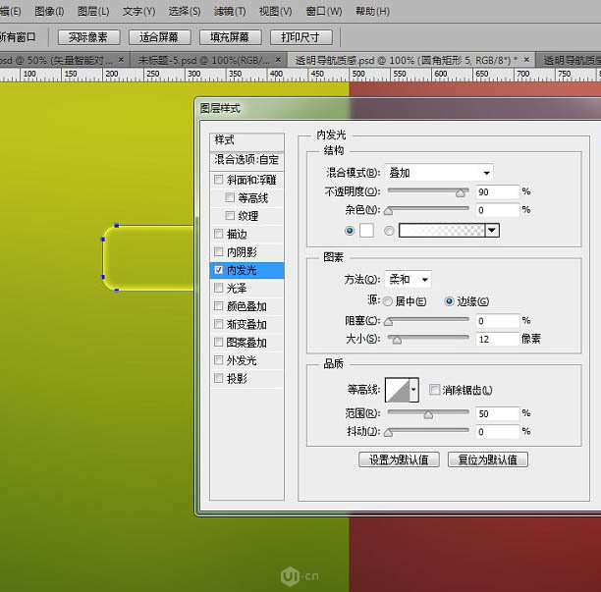The height and width of the screenshot is (592, 601).
Task: Expand the 等高线 contour picker arrow
Action: pyautogui.click(x=413, y=390)
